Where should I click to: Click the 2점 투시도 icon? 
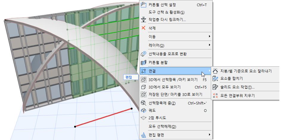pyautogui.click(x=143, y=118)
